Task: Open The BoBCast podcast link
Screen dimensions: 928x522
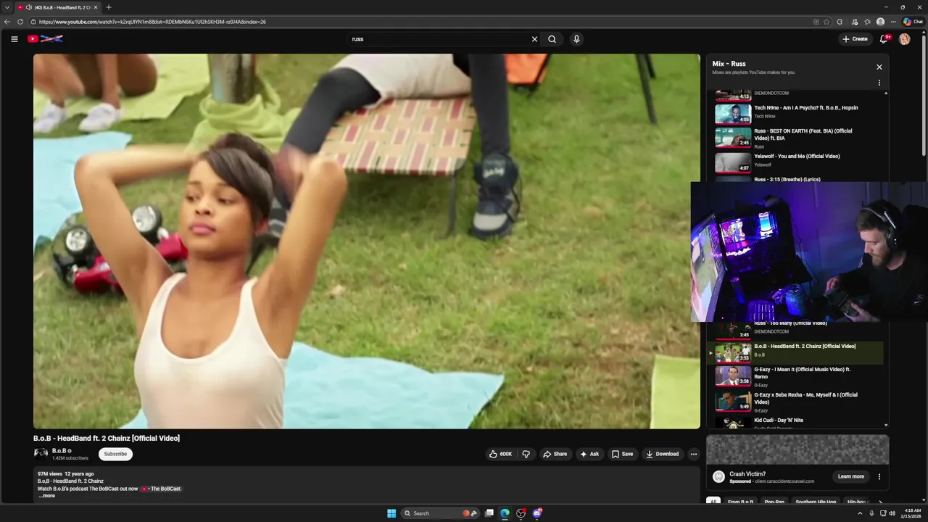Action: pos(161,489)
